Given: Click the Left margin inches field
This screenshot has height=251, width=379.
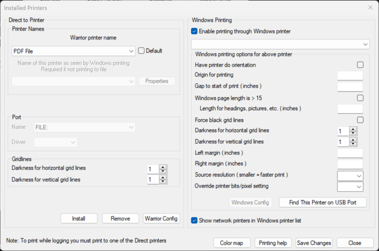Looking at the screenshot, I should tap(350, 153).
